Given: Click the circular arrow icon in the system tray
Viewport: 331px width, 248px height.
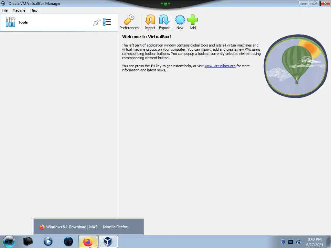Looking at the screenshot, I should click(298, 242).
